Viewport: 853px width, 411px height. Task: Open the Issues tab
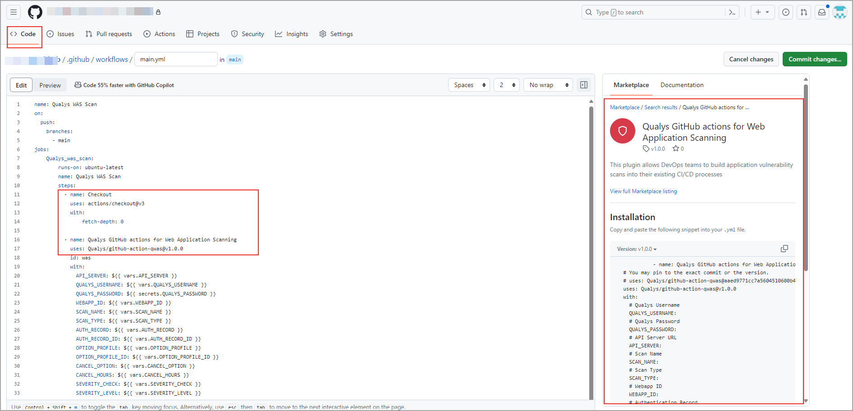click(60, 34)
